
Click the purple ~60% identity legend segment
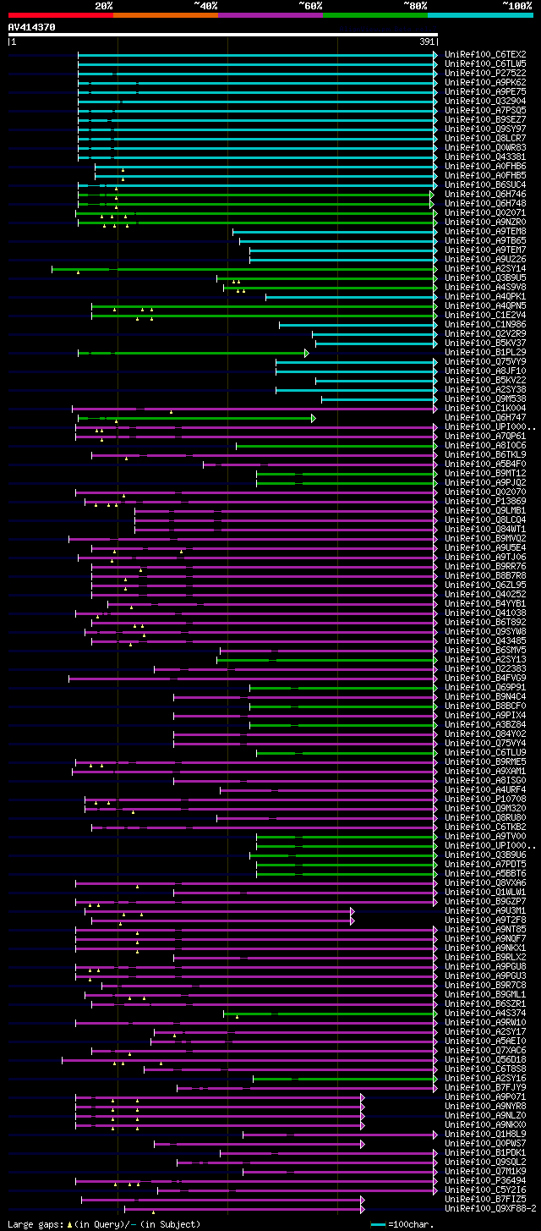tap(270, 15)
